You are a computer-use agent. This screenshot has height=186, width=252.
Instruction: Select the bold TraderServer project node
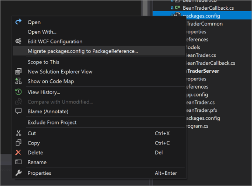coord(203,71)
